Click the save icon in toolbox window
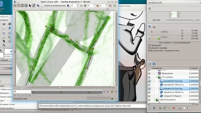 4,24
